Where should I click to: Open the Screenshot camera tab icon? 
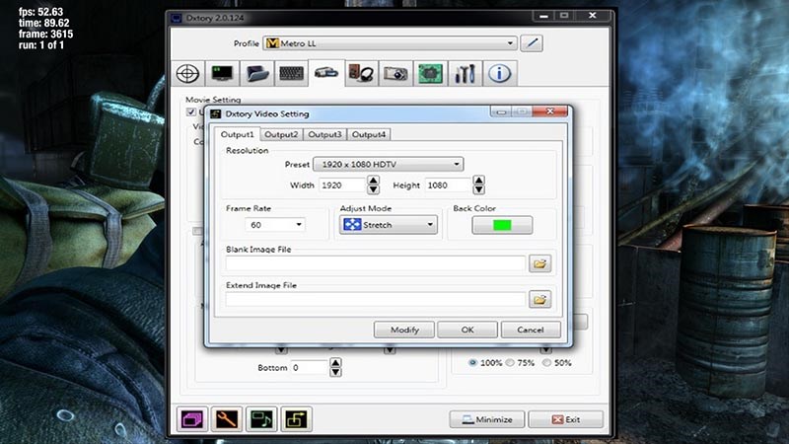click(x=395, y=73)
